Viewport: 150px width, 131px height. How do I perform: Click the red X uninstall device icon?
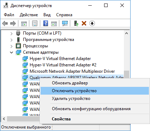tap(84, 23)
